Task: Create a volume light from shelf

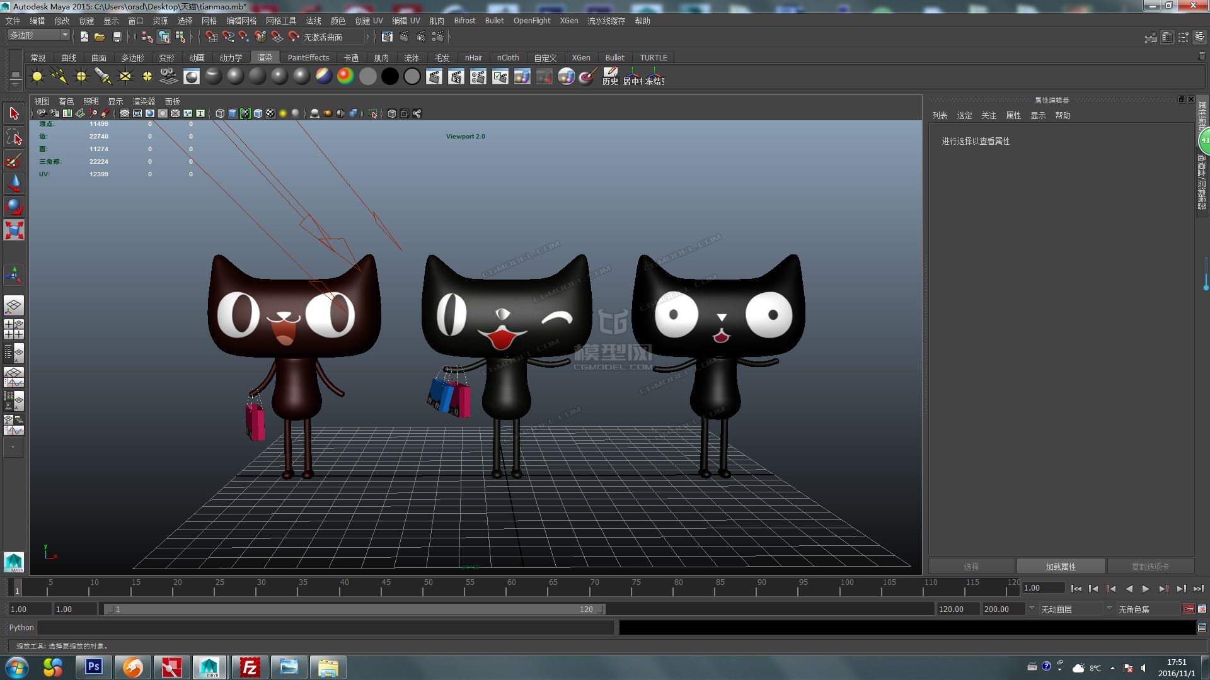Action: [x=147, y=77]
